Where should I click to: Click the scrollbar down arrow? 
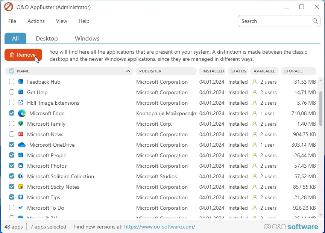pos(320,215)
